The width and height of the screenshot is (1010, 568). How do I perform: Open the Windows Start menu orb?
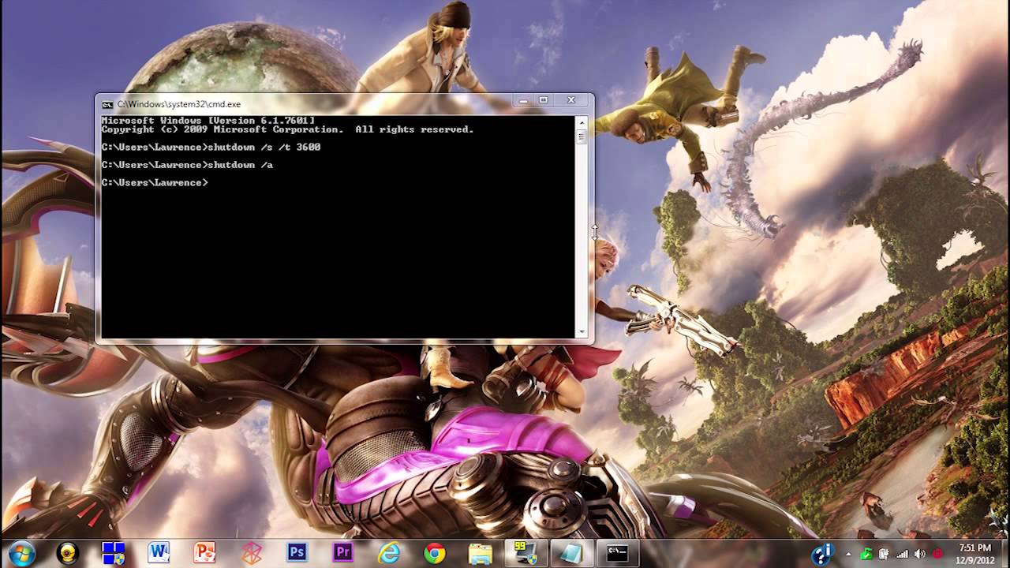[21, 553]
